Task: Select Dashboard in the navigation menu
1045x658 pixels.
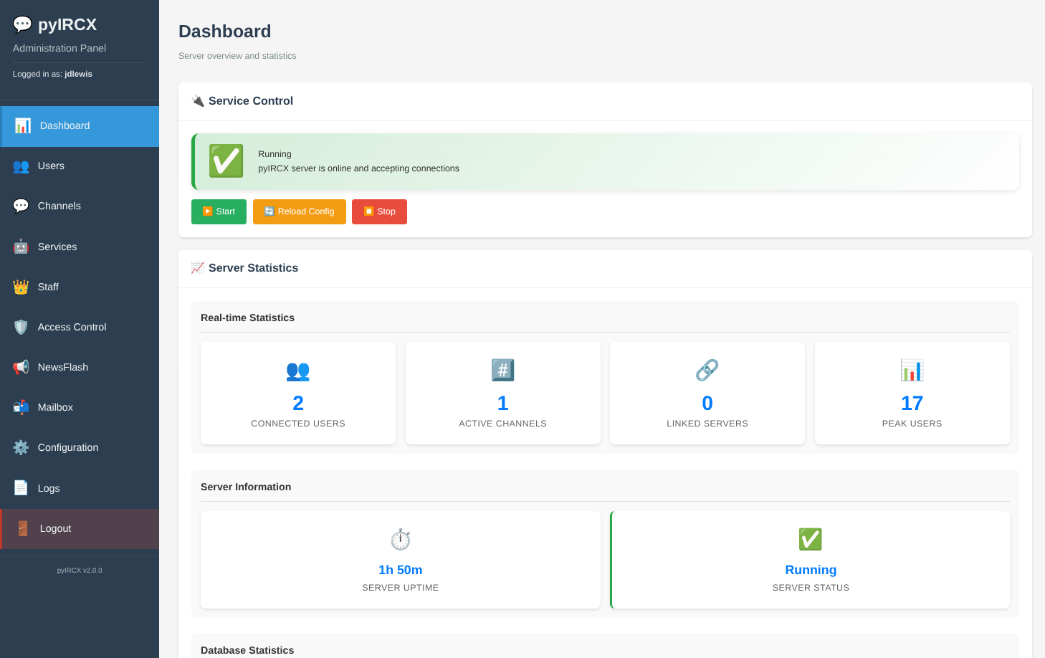Action: [x=65, y=125]
